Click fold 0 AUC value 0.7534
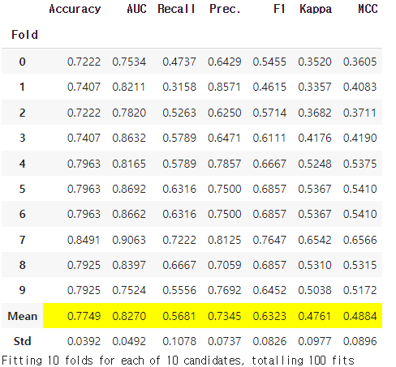 pos(129,62)
